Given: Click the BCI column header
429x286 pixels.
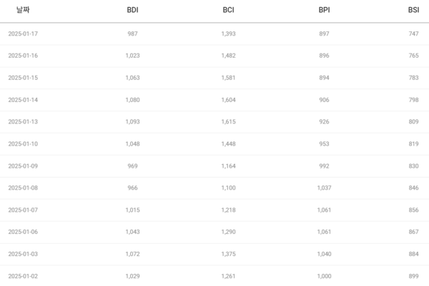Looking at the screenshot, I should click(229, 11).
